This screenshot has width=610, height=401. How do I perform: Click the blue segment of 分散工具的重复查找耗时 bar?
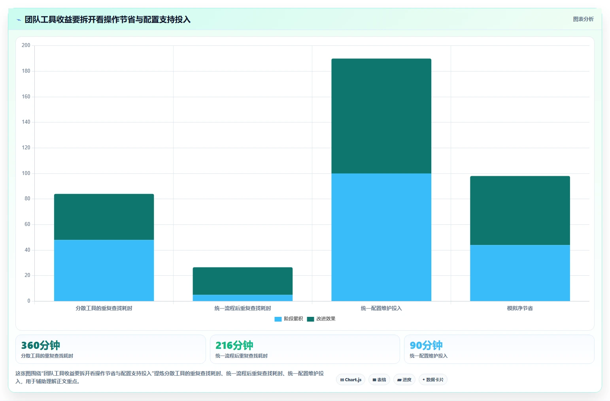(x=104, y=271)
